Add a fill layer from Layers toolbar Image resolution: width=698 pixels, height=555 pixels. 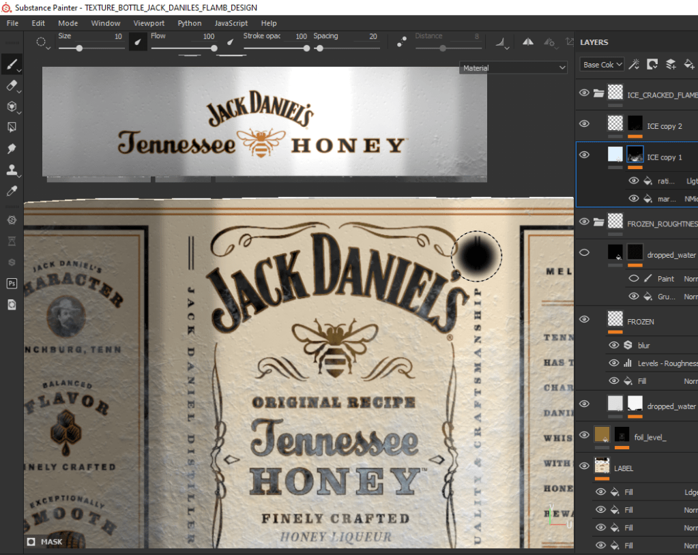tap(689, 64)
